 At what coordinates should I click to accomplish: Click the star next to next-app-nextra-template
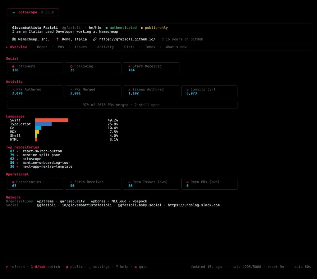[17, 166]
